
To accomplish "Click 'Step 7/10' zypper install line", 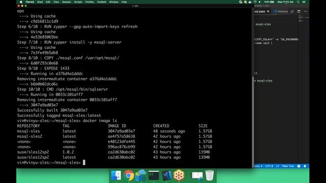I will pyautogui.click(x=69, y=42).
